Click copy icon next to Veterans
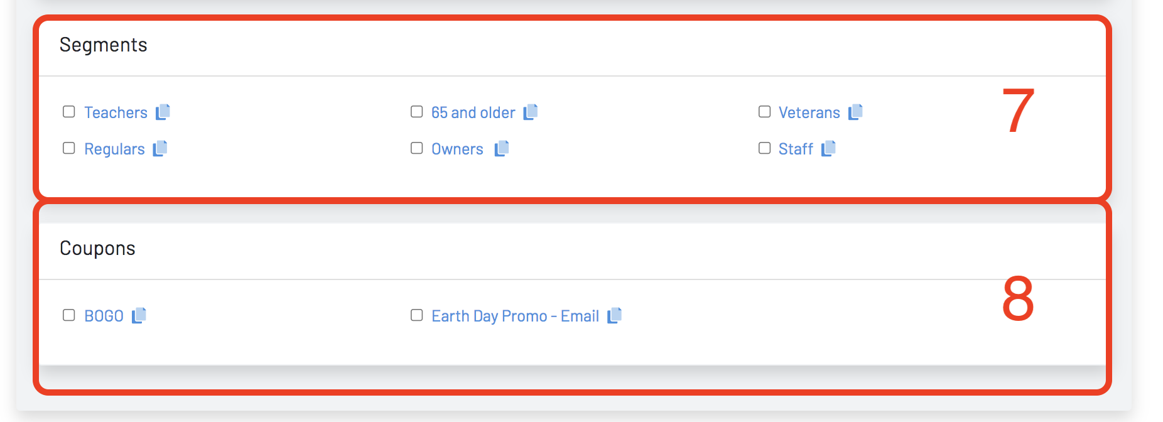The width and height of the screenshot is (1163, 422). (855, 112)
